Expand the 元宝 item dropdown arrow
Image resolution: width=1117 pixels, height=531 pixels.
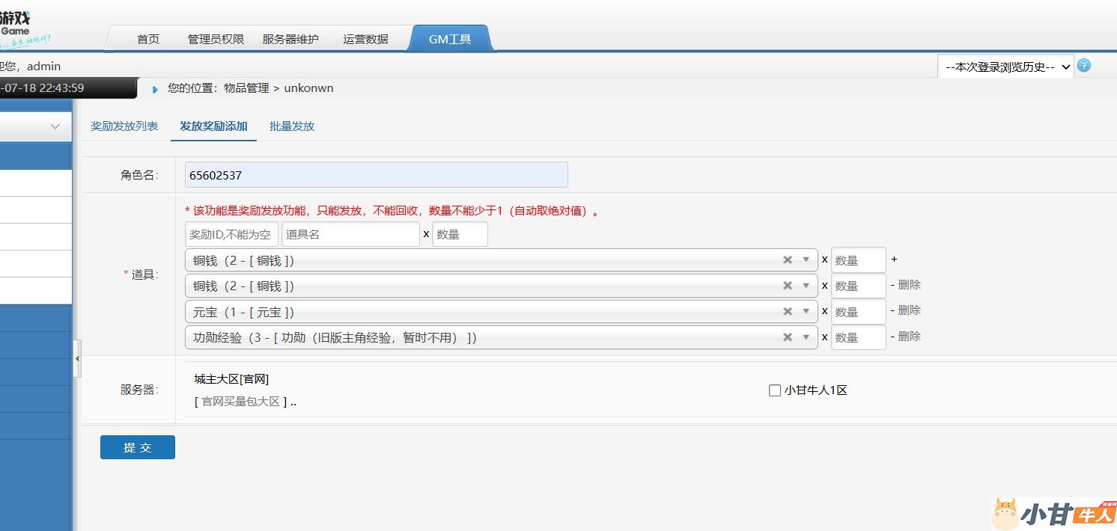coord(806,311)
